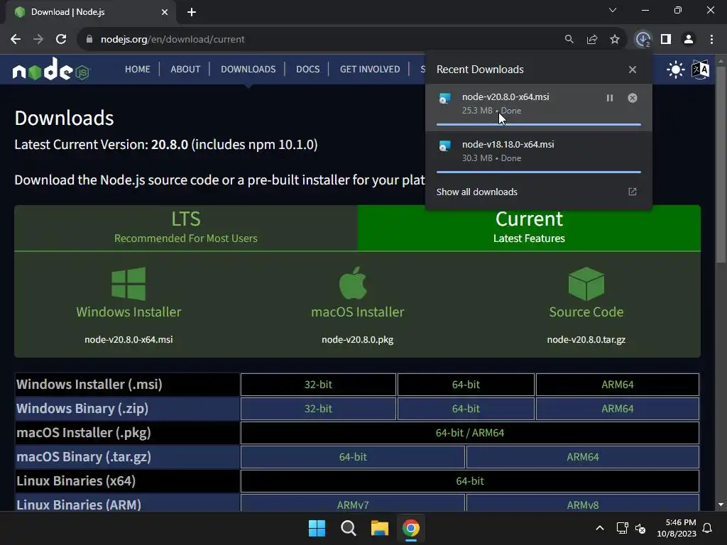Click the browser forward arrow
The image size is (727, 545).
(38, 40)
